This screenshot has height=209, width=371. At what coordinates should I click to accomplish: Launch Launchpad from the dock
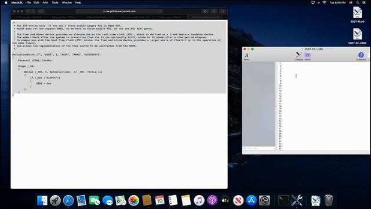(x=56, y=200)
